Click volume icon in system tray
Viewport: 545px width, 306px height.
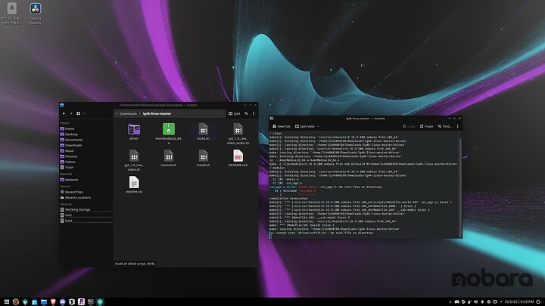[476, 301]
